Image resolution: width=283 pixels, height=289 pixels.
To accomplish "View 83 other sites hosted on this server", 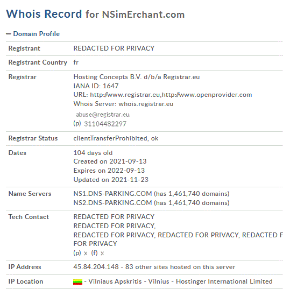I will 180,267.
